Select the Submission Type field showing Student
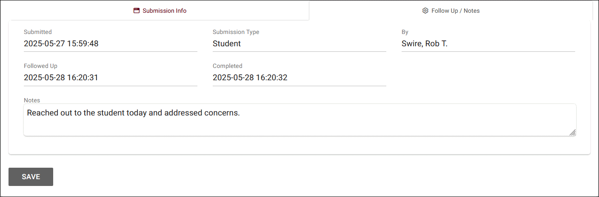599x197 pixels. tap(227, 43)
